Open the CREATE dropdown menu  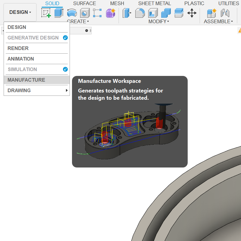coord(78,21)
